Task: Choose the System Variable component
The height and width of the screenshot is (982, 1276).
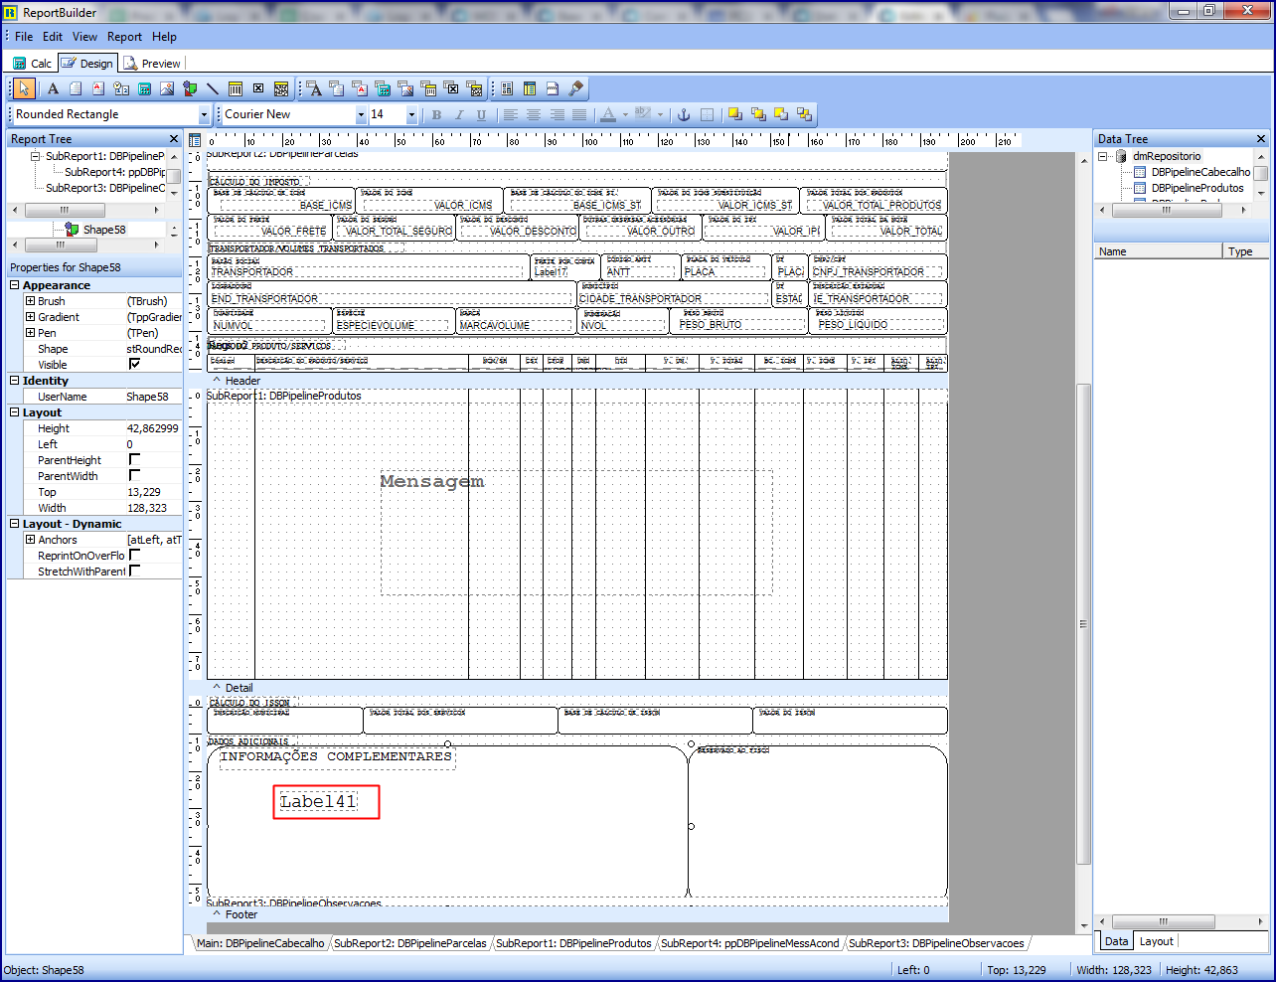Action: point(121,88)
